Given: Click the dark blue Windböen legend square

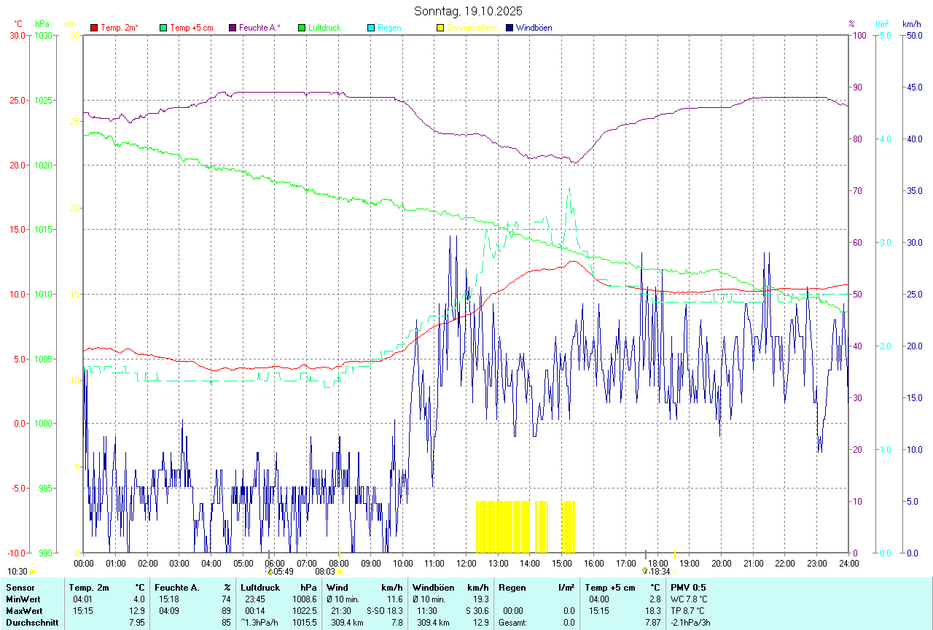Looking at the screenshot, I should point(510,28).
